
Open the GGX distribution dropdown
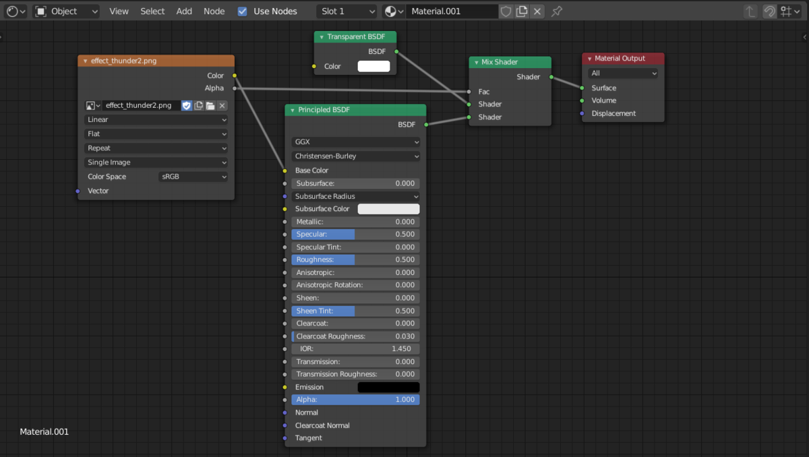(x=356, y=142)
